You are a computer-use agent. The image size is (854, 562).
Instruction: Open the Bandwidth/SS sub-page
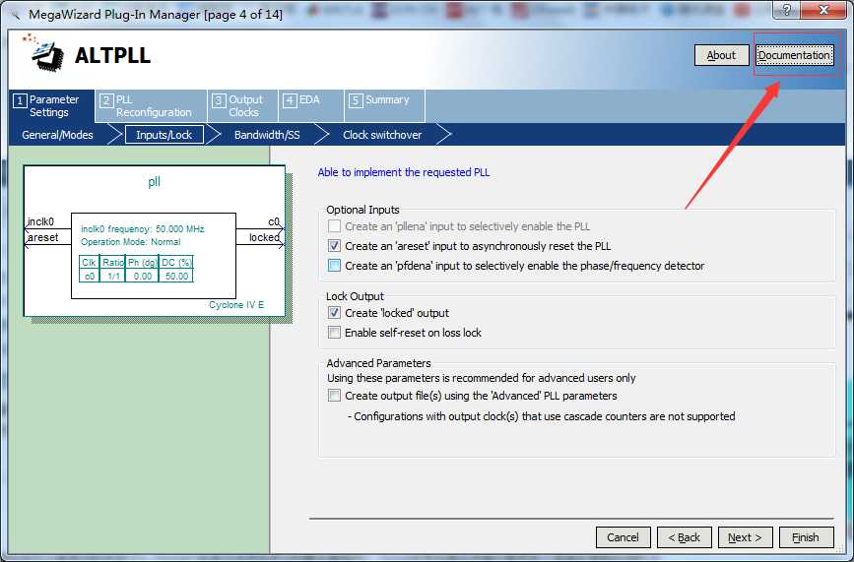point(267,135)
